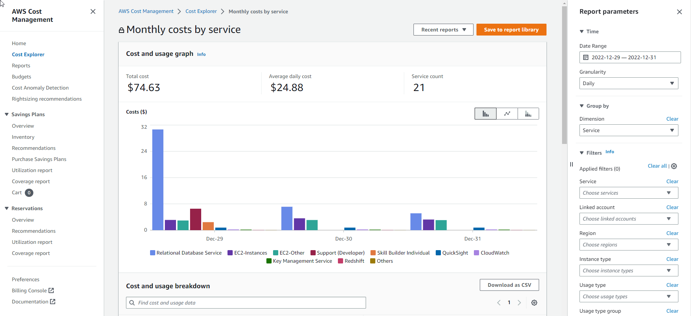Click the Billing Console external link icon
Image resolution: width=691 pixels, height=316 pixels.
tap(51, 290)
